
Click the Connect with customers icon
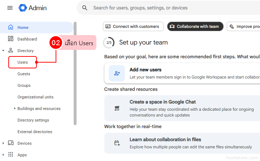click(108, 26)
